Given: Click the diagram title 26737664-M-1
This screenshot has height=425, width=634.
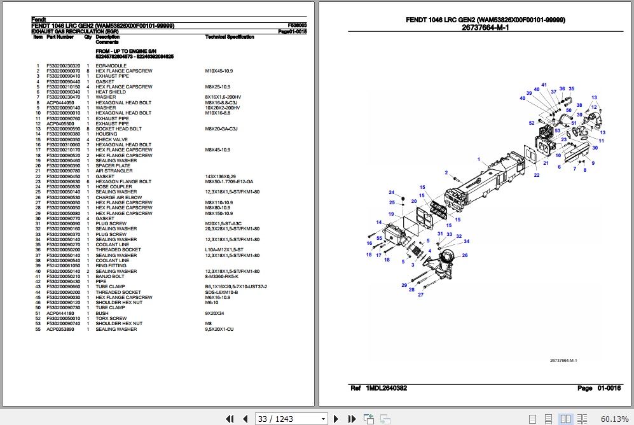Looking at the screenshot, I should click(x=485, y=27).
